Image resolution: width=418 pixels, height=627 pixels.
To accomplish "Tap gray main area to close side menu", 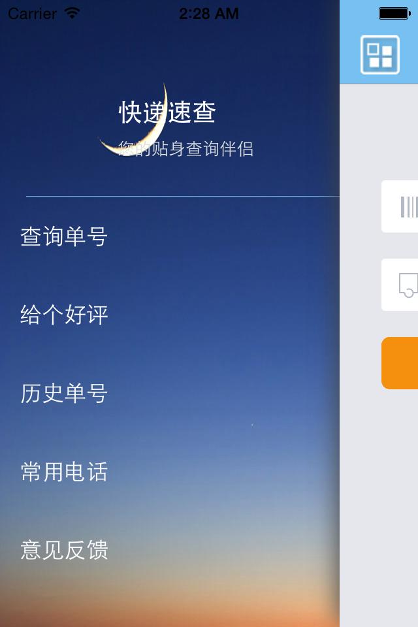I will (x=379, y=500).
